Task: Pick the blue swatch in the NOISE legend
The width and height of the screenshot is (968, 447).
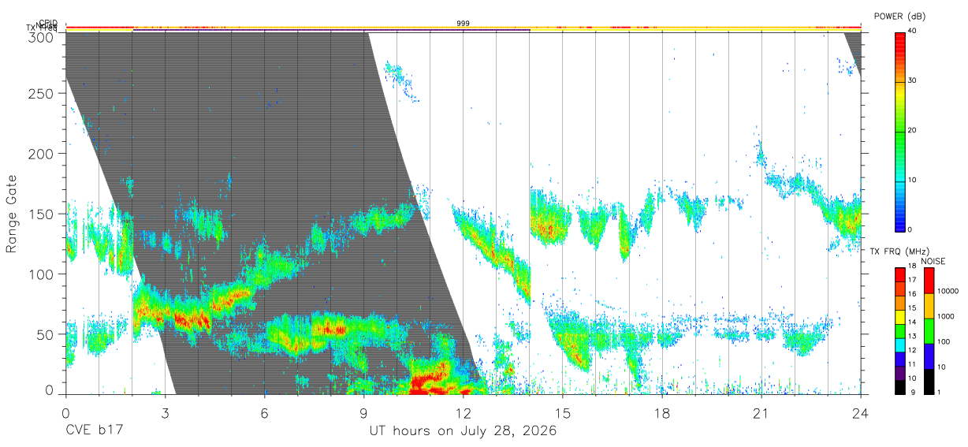Action: pos(929,356)
